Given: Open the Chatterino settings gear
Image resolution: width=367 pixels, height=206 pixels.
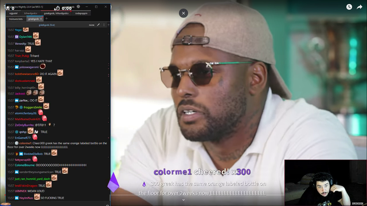Looking at the screenshot, I should pos(79,6).
